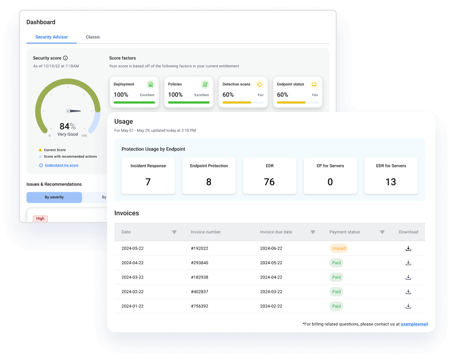Click the Detection scans progress bar
This screenshot has height=362, width=455.
243,103
